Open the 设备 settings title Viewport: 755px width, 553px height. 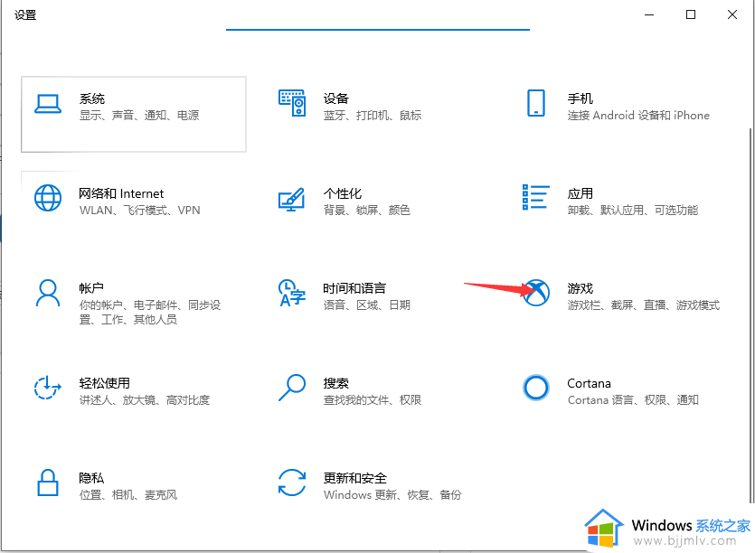(x=336, y=98)
